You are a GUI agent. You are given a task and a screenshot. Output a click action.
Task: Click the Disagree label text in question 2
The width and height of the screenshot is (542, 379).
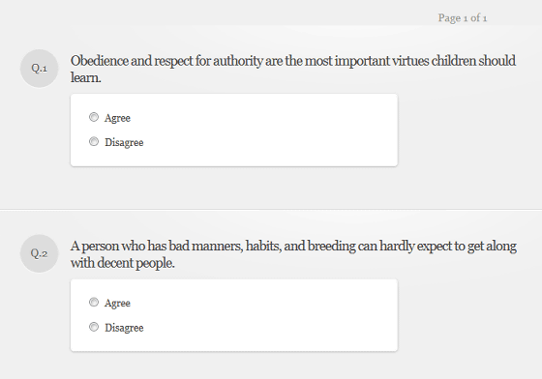click(124, 328)
